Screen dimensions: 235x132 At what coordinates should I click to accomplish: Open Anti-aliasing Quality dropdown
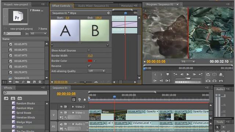coord(96,71)
